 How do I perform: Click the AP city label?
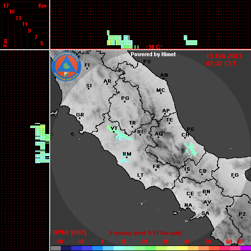pyautogui.click(x=166, y=111)
